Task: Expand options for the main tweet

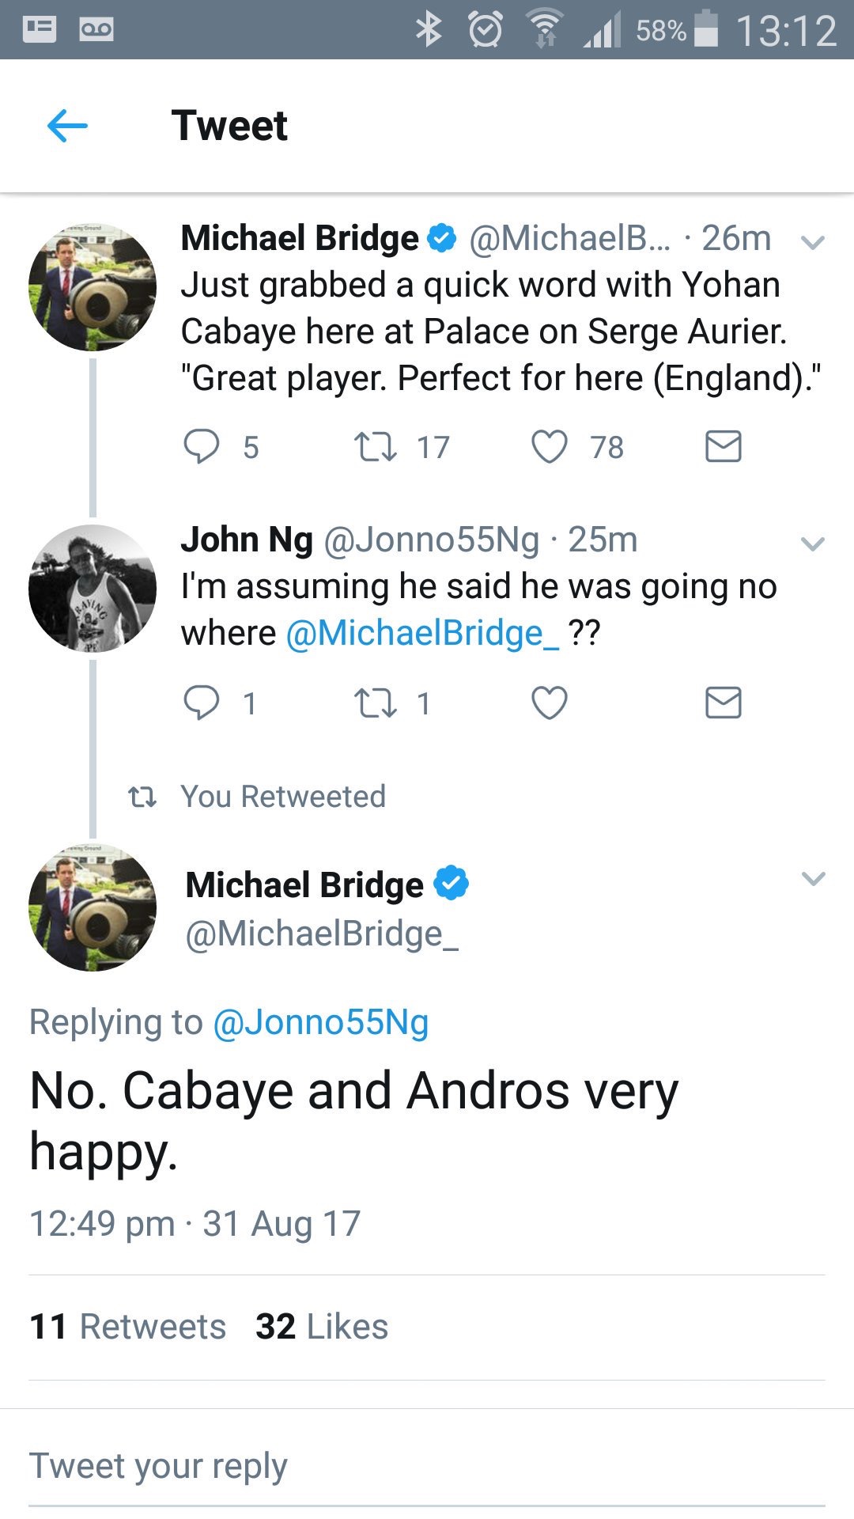Action: click(x=813, y=879)
